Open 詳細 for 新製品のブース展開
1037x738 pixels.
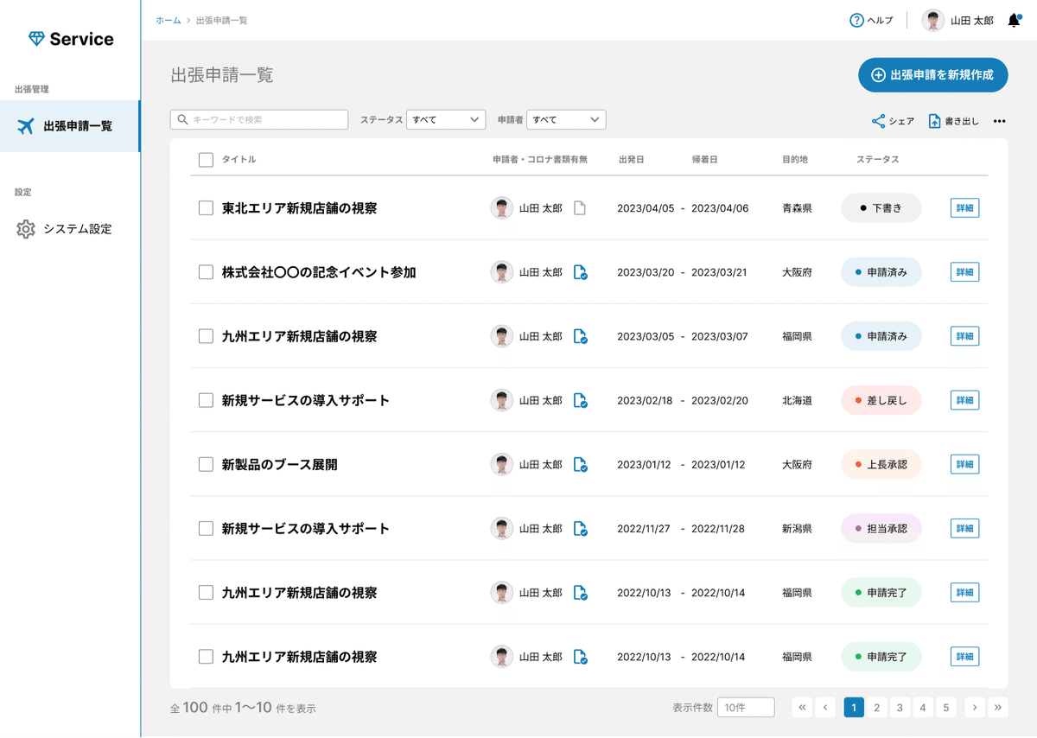tap(964, 464)
